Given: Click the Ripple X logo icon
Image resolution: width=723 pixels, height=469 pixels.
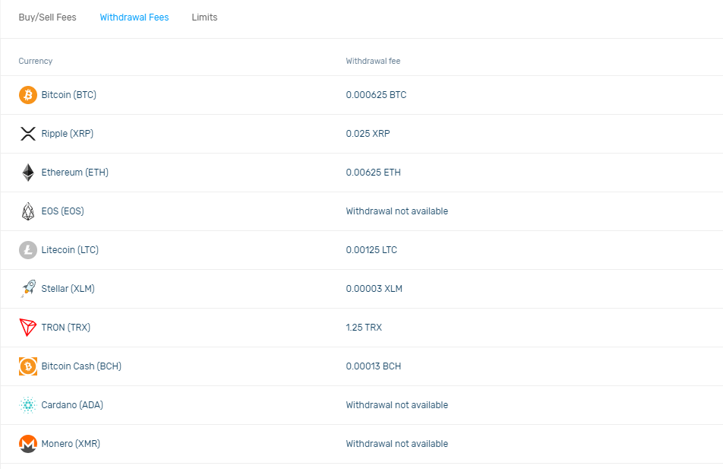Looking at the screenshot, I should [x=27, y=134].
